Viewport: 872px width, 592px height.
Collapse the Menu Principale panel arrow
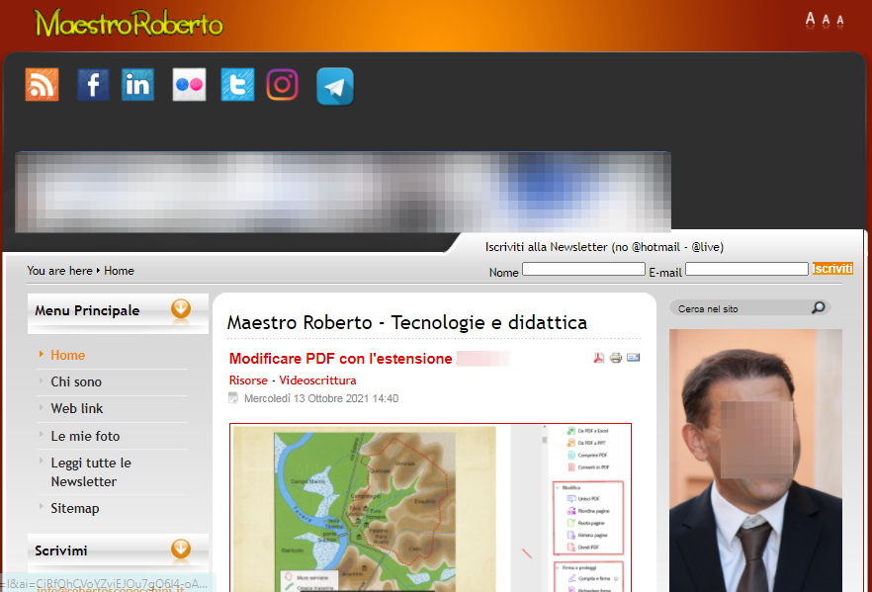(x=181, y=310)
